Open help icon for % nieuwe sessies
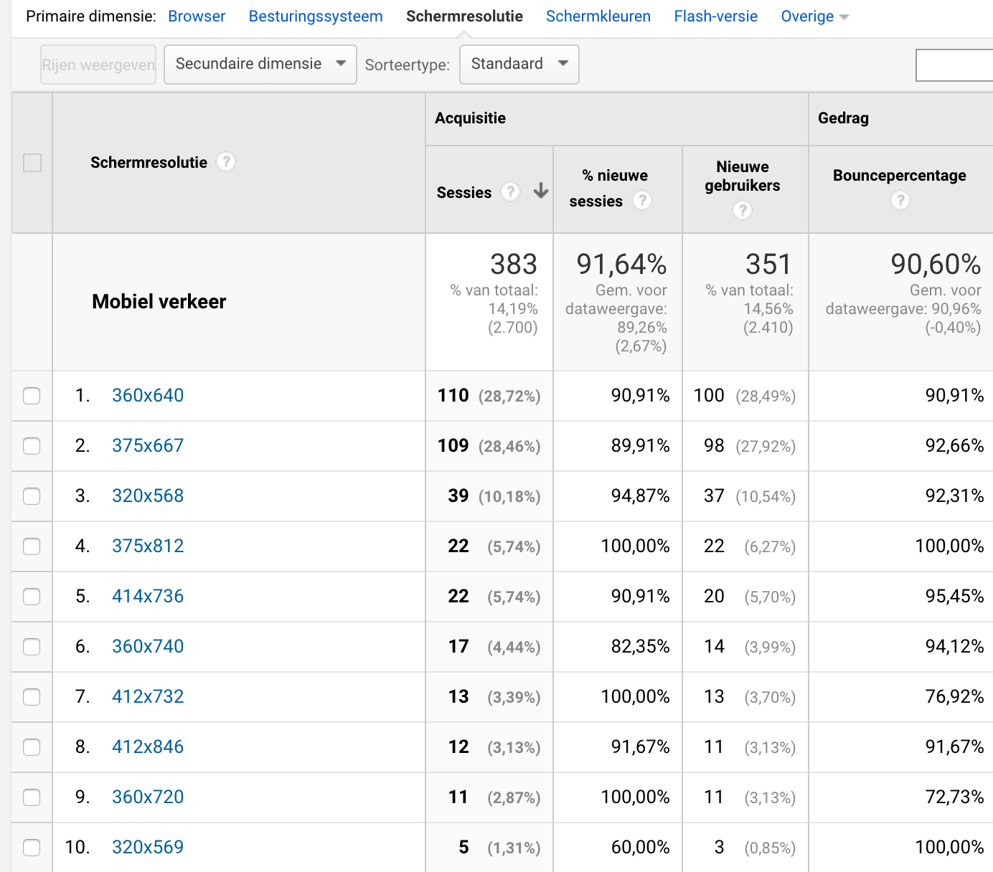Image resolution: width=993 pixels, height=872 pixels. 642,201
